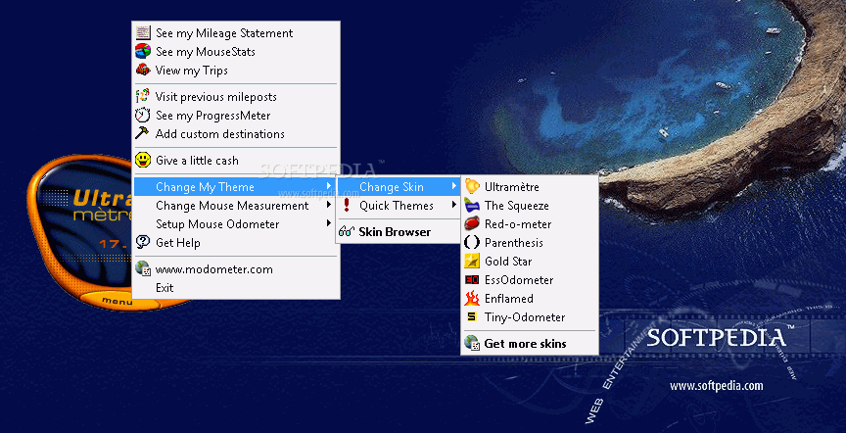
Task: Apply the Tiny-Odometer skin
Action: point(530,317)
